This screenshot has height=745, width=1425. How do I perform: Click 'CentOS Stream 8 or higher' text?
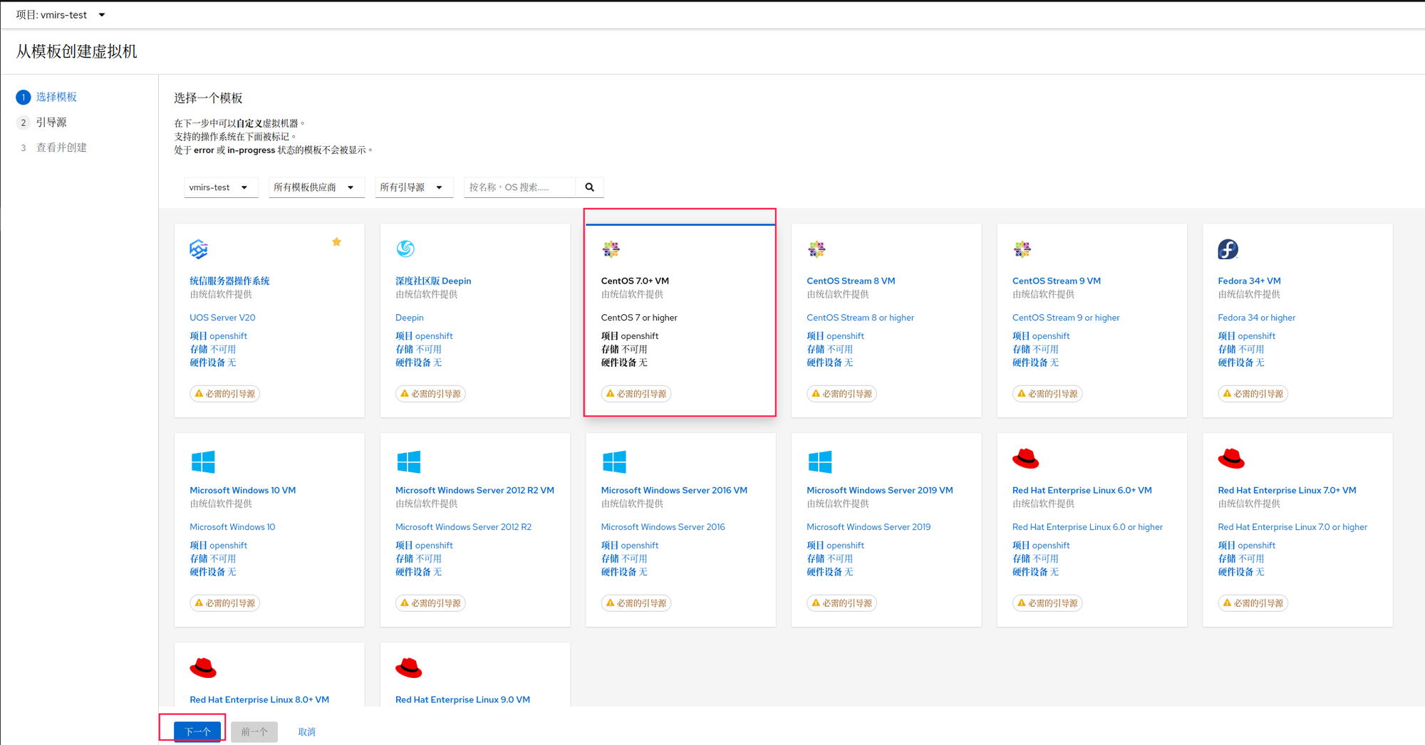click(860, 318)
